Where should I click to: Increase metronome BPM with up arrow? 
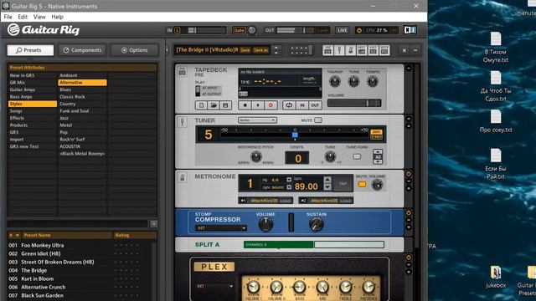point(327,180)
